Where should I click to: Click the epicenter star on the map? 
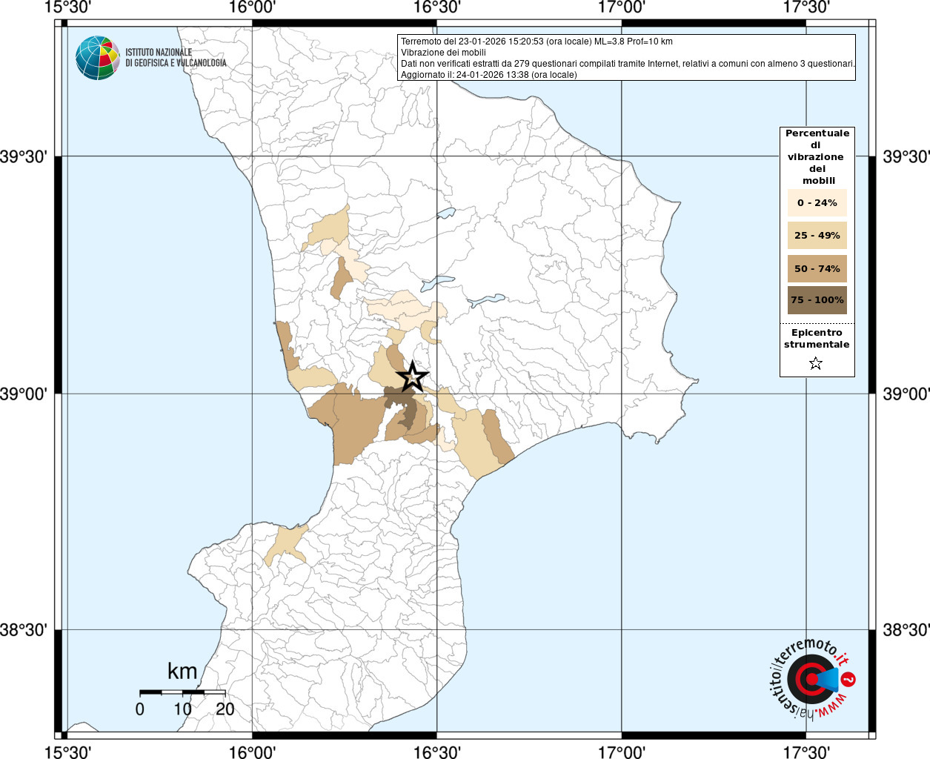tap(413, 377)
